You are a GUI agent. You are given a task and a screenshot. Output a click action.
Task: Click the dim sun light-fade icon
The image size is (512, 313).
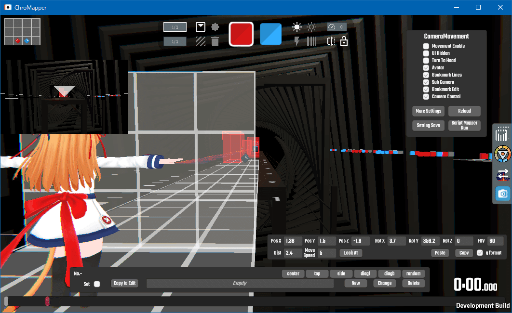coord(311,27)
